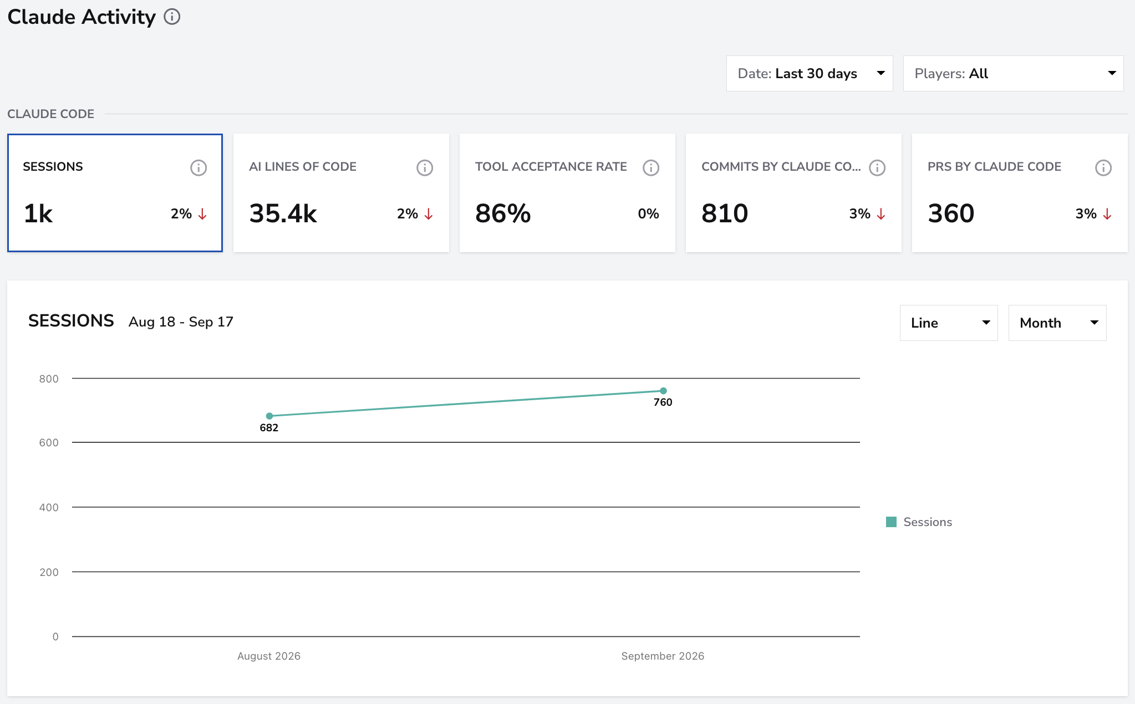Expand the Players: All dropdown
Viewport: 1135px width, 704px height.
[x=1013, y=73]
